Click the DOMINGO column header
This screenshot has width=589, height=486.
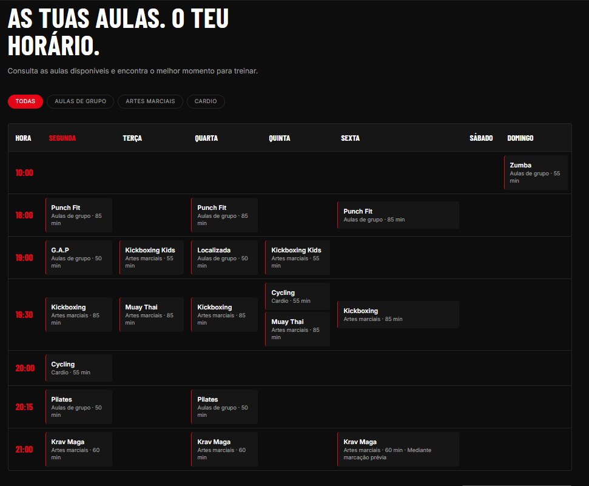[520, 138]
